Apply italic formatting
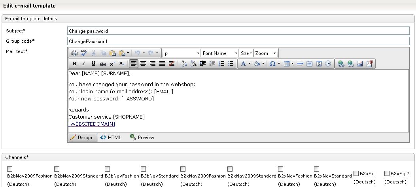This screenshot has height=187, width=416. [83, 64]
